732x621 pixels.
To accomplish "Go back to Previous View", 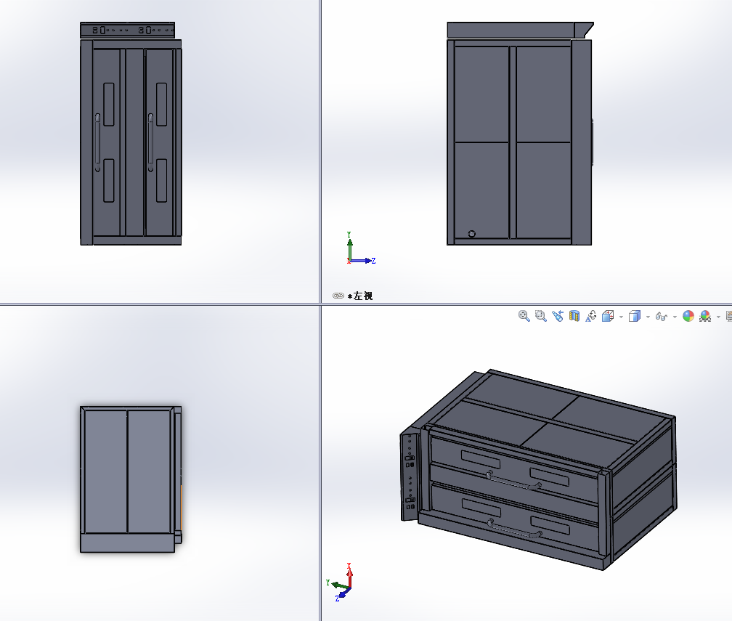I will tap(558, 316).
